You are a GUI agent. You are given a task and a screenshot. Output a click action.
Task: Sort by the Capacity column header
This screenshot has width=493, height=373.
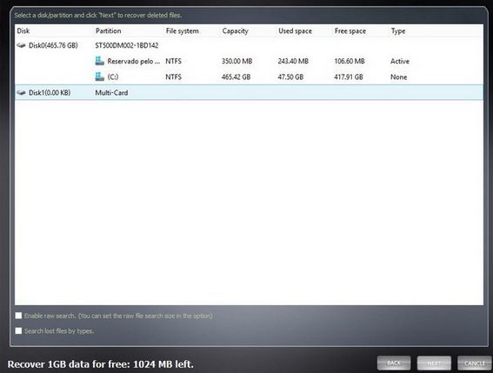(x=235, y=30)
